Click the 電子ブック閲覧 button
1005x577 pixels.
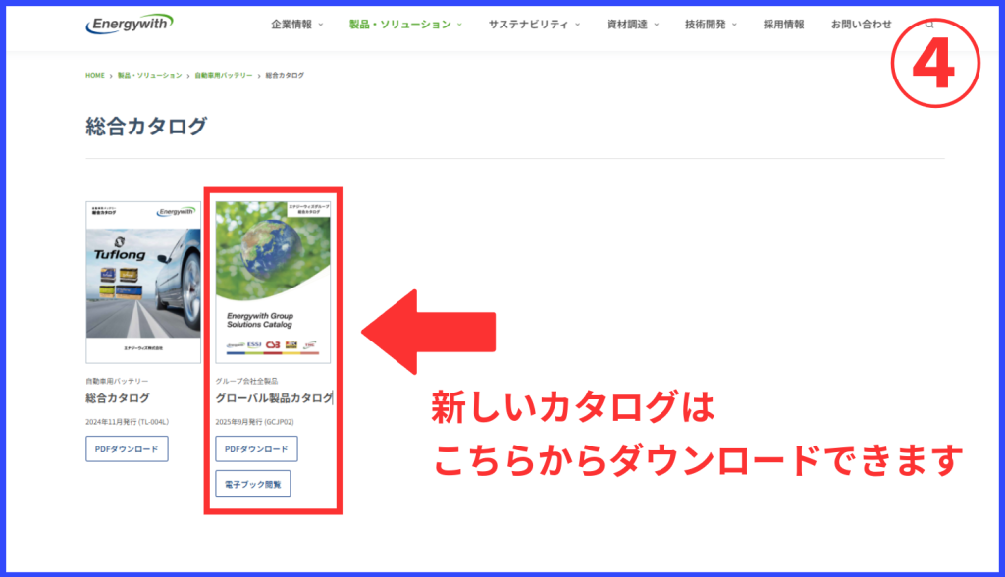pyautogui.click(x=253, y=484)
